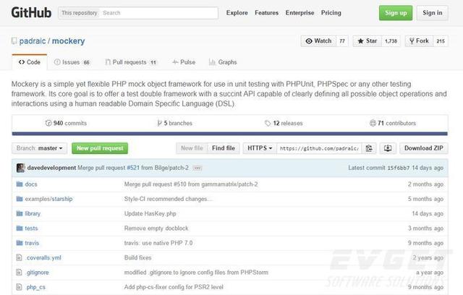Viewport: 463px width, 295px height.
Task: Open the HTTPS protocol dropdown
Action: tap(260, 148)
